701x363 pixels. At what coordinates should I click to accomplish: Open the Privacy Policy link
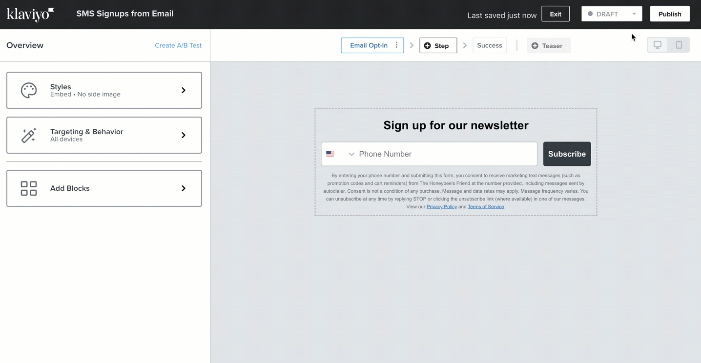pos(441,206)
